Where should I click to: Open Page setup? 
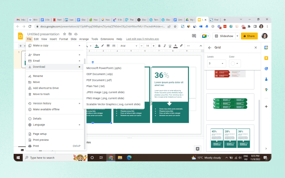click(x=55, y=134)
